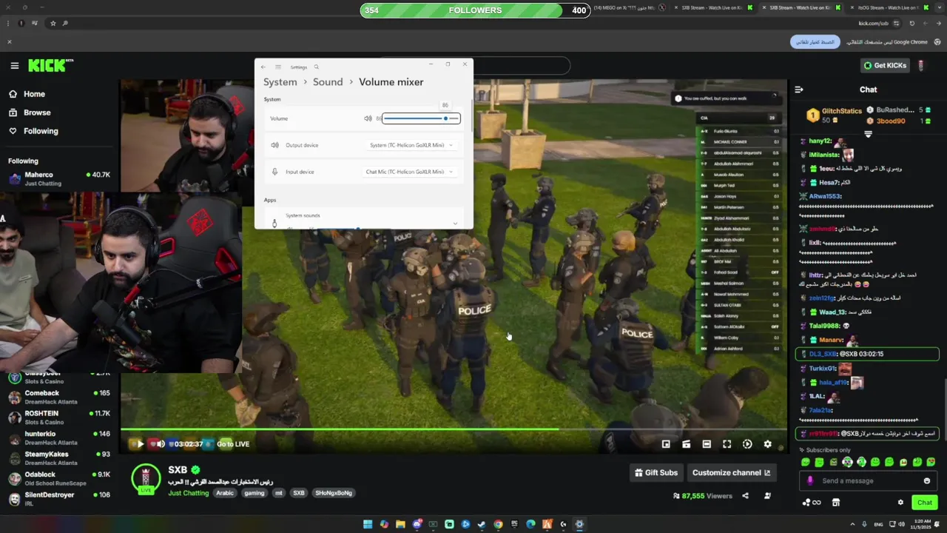Click the Gift Subs button
Image resolution: width=947 pixels, height=533 pixels.
coord(656,472)
